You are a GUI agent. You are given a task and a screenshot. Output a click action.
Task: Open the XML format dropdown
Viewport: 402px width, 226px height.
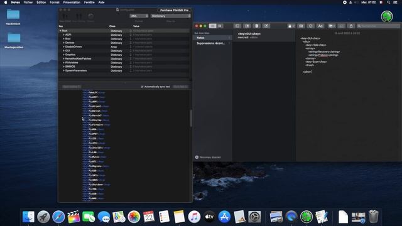point(139,16)
